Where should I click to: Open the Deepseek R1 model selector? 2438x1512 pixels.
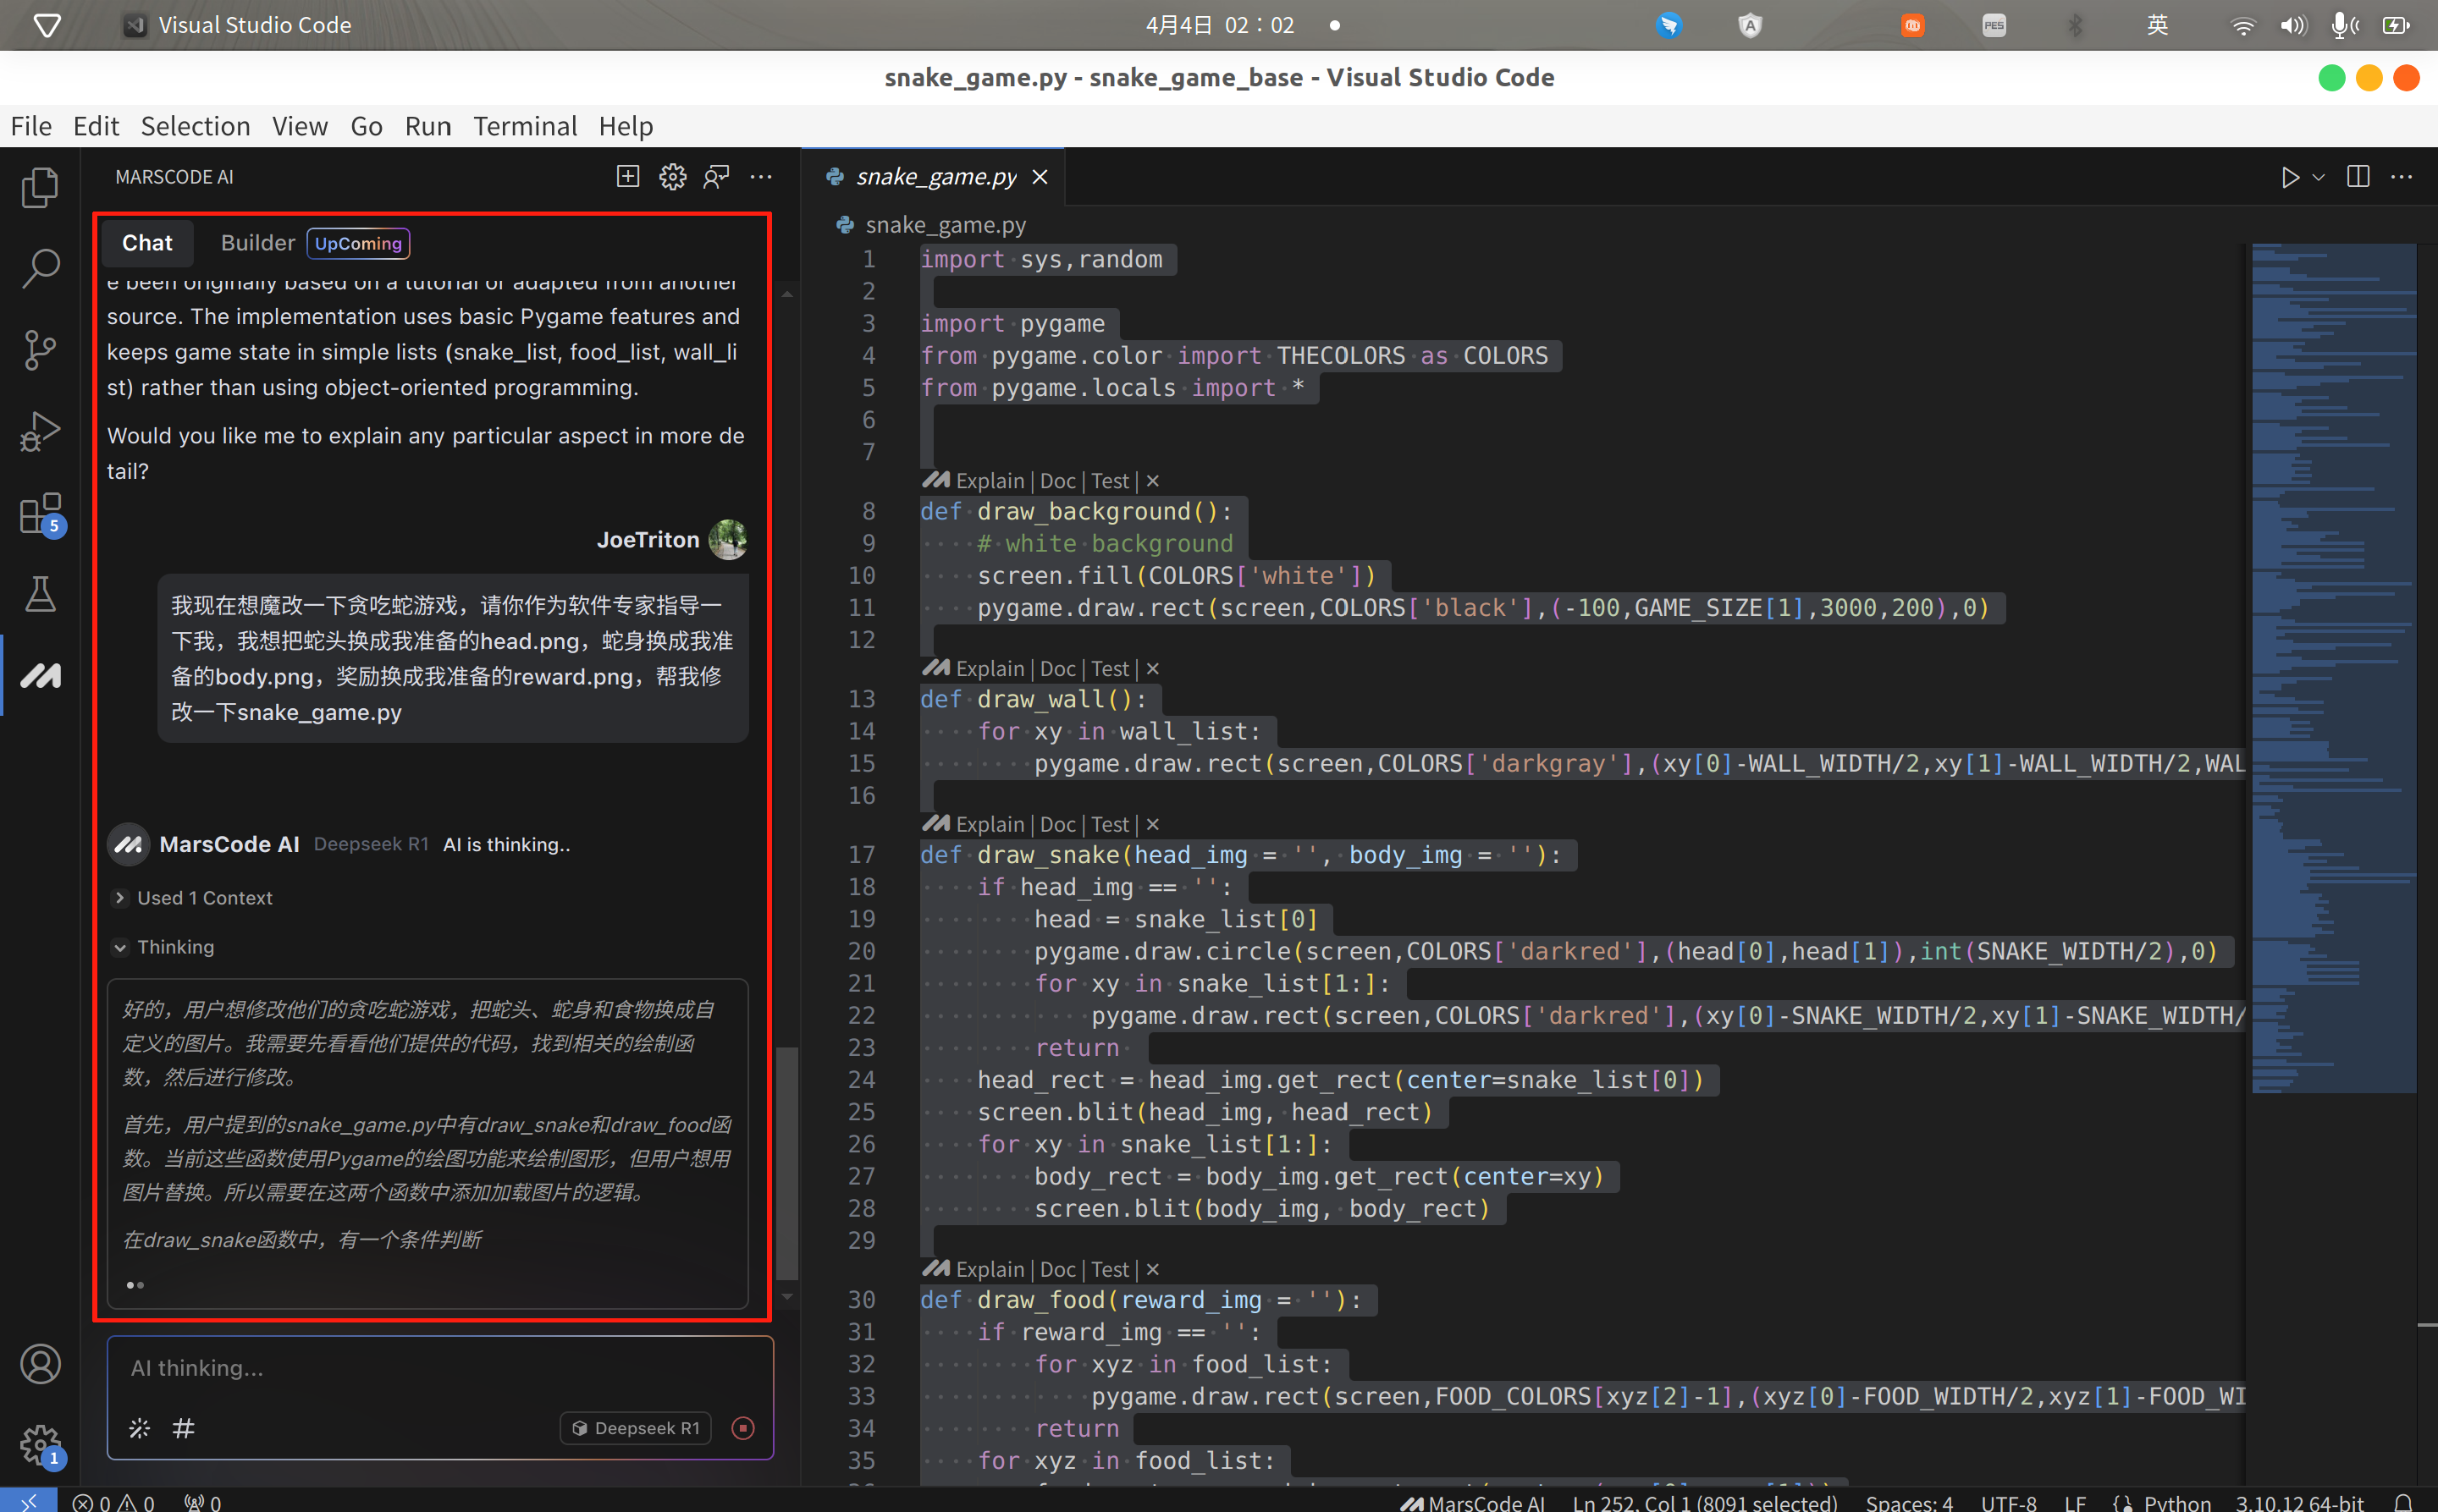(x=635, y=1428)
